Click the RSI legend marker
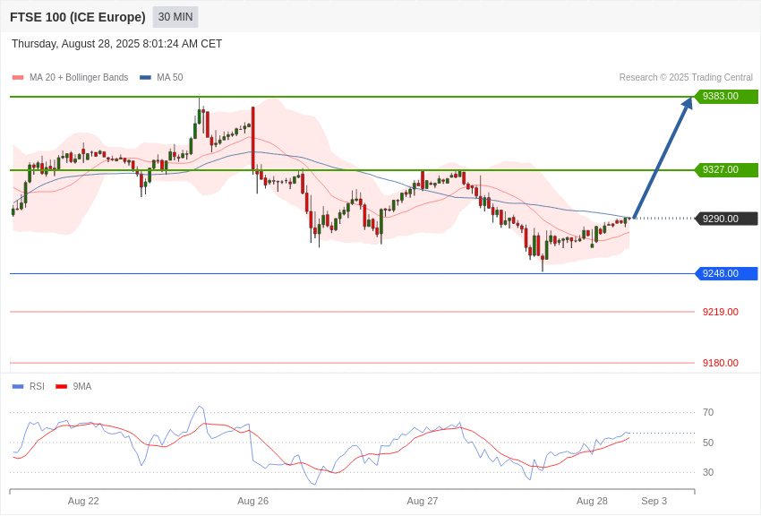 (x=18, y=386)
